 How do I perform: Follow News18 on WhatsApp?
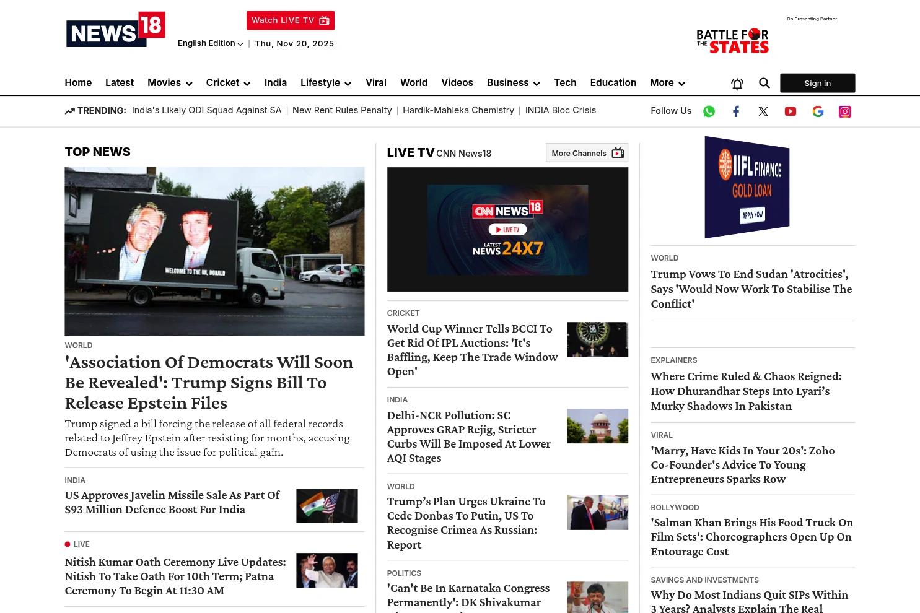[x=709, y=111]
